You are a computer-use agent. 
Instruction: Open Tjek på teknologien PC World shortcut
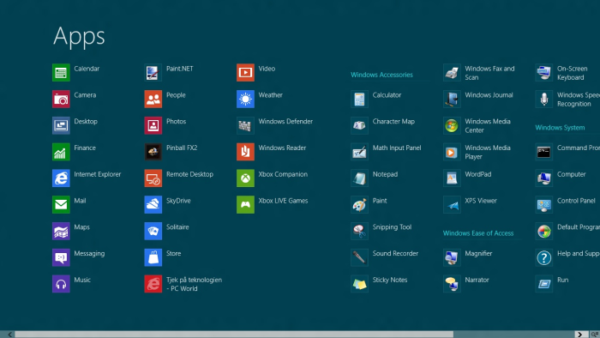tap(153, 284)
